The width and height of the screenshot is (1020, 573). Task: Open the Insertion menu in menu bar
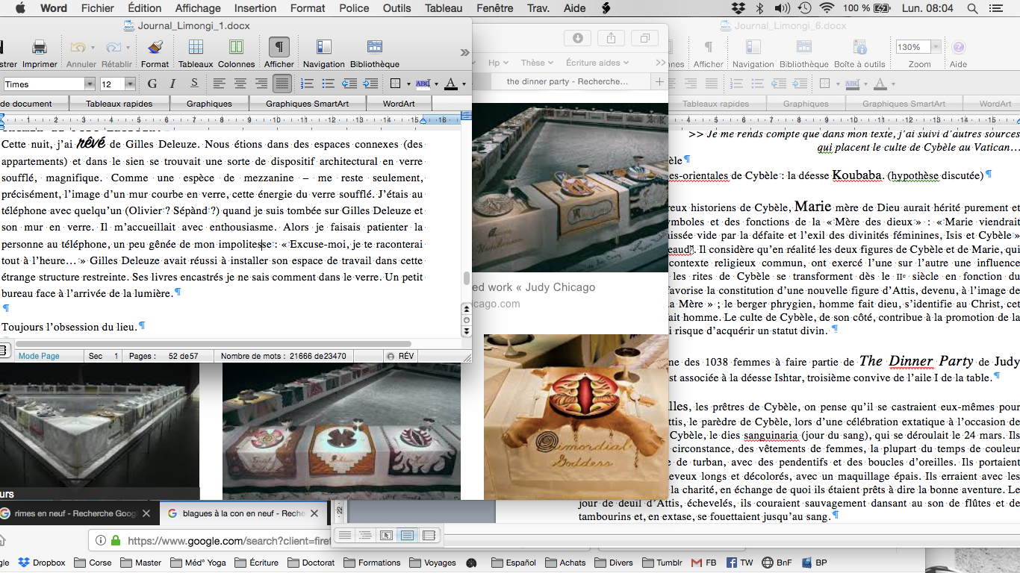pos(255,8)
